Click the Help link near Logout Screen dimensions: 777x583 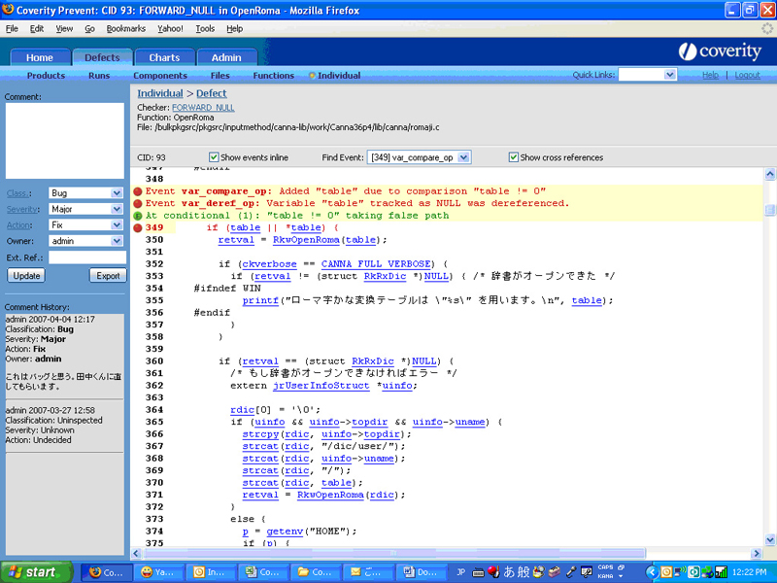pos(710,75)
